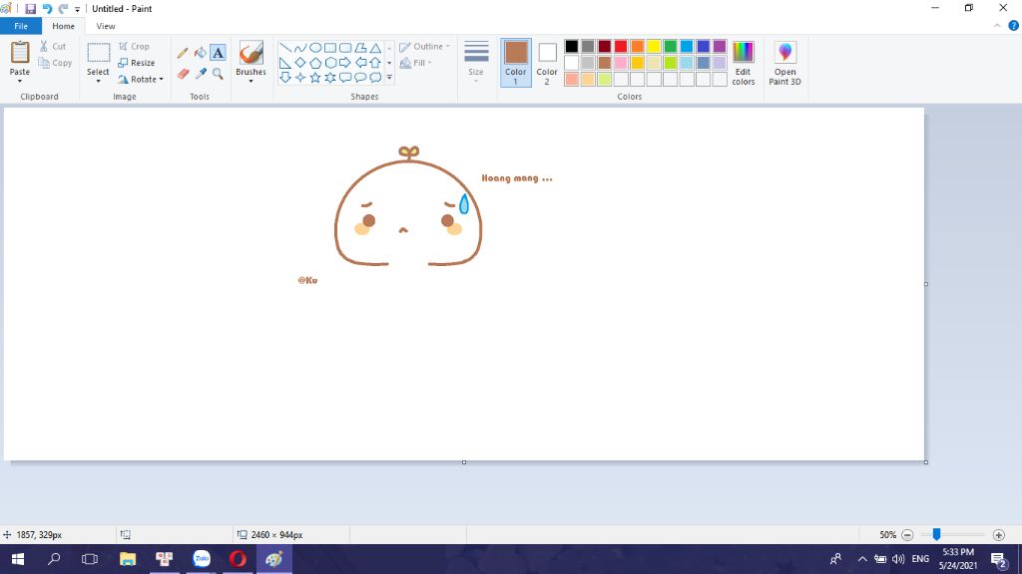Screen dimensions: 1022x574
Task: Pick the red color swatch
Action: coord(621,46)
